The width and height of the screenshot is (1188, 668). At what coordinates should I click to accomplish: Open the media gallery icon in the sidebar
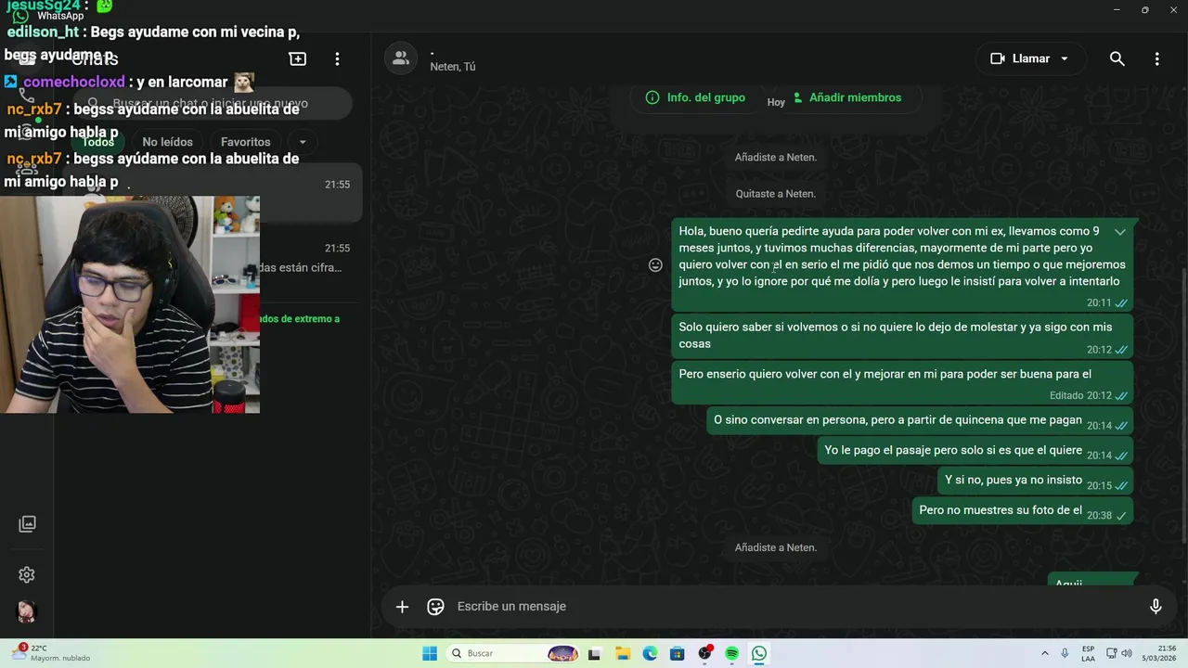click(27, 524)
